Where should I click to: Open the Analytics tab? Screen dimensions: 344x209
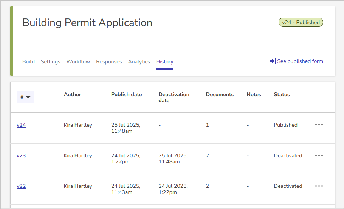point(139,62)
